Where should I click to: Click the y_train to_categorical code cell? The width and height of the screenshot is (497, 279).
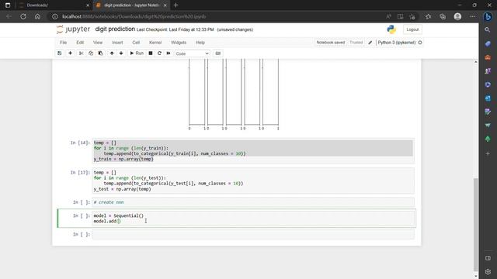(253, 151)
